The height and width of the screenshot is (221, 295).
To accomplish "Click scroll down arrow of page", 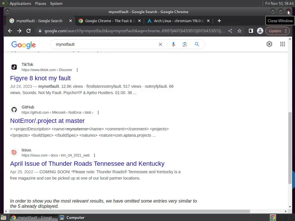I will (x=290, y=207).
